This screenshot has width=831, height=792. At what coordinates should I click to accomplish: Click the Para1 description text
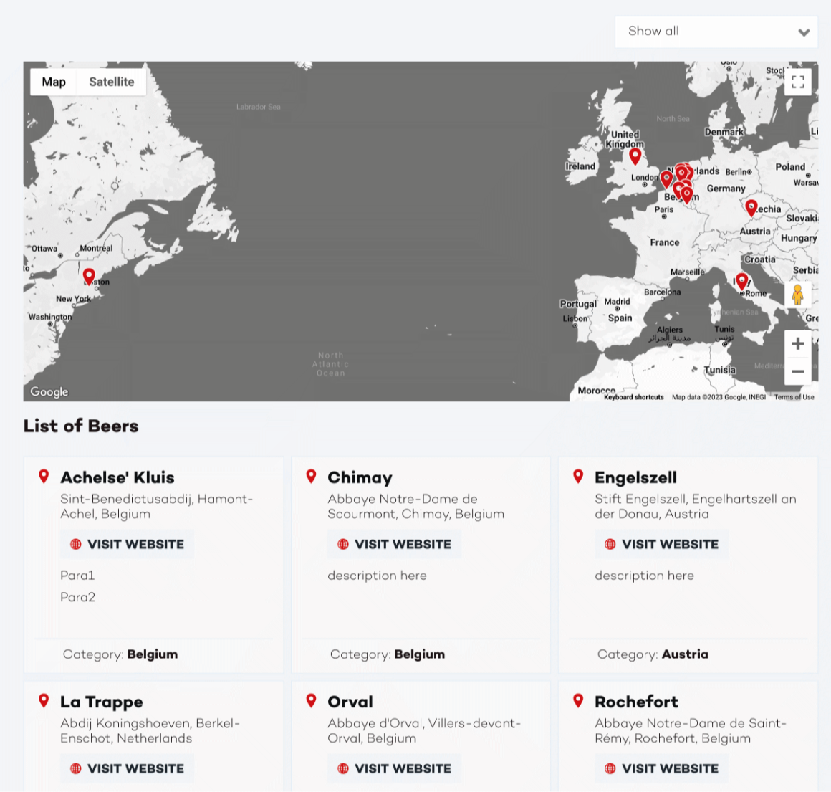coord(77,575)
